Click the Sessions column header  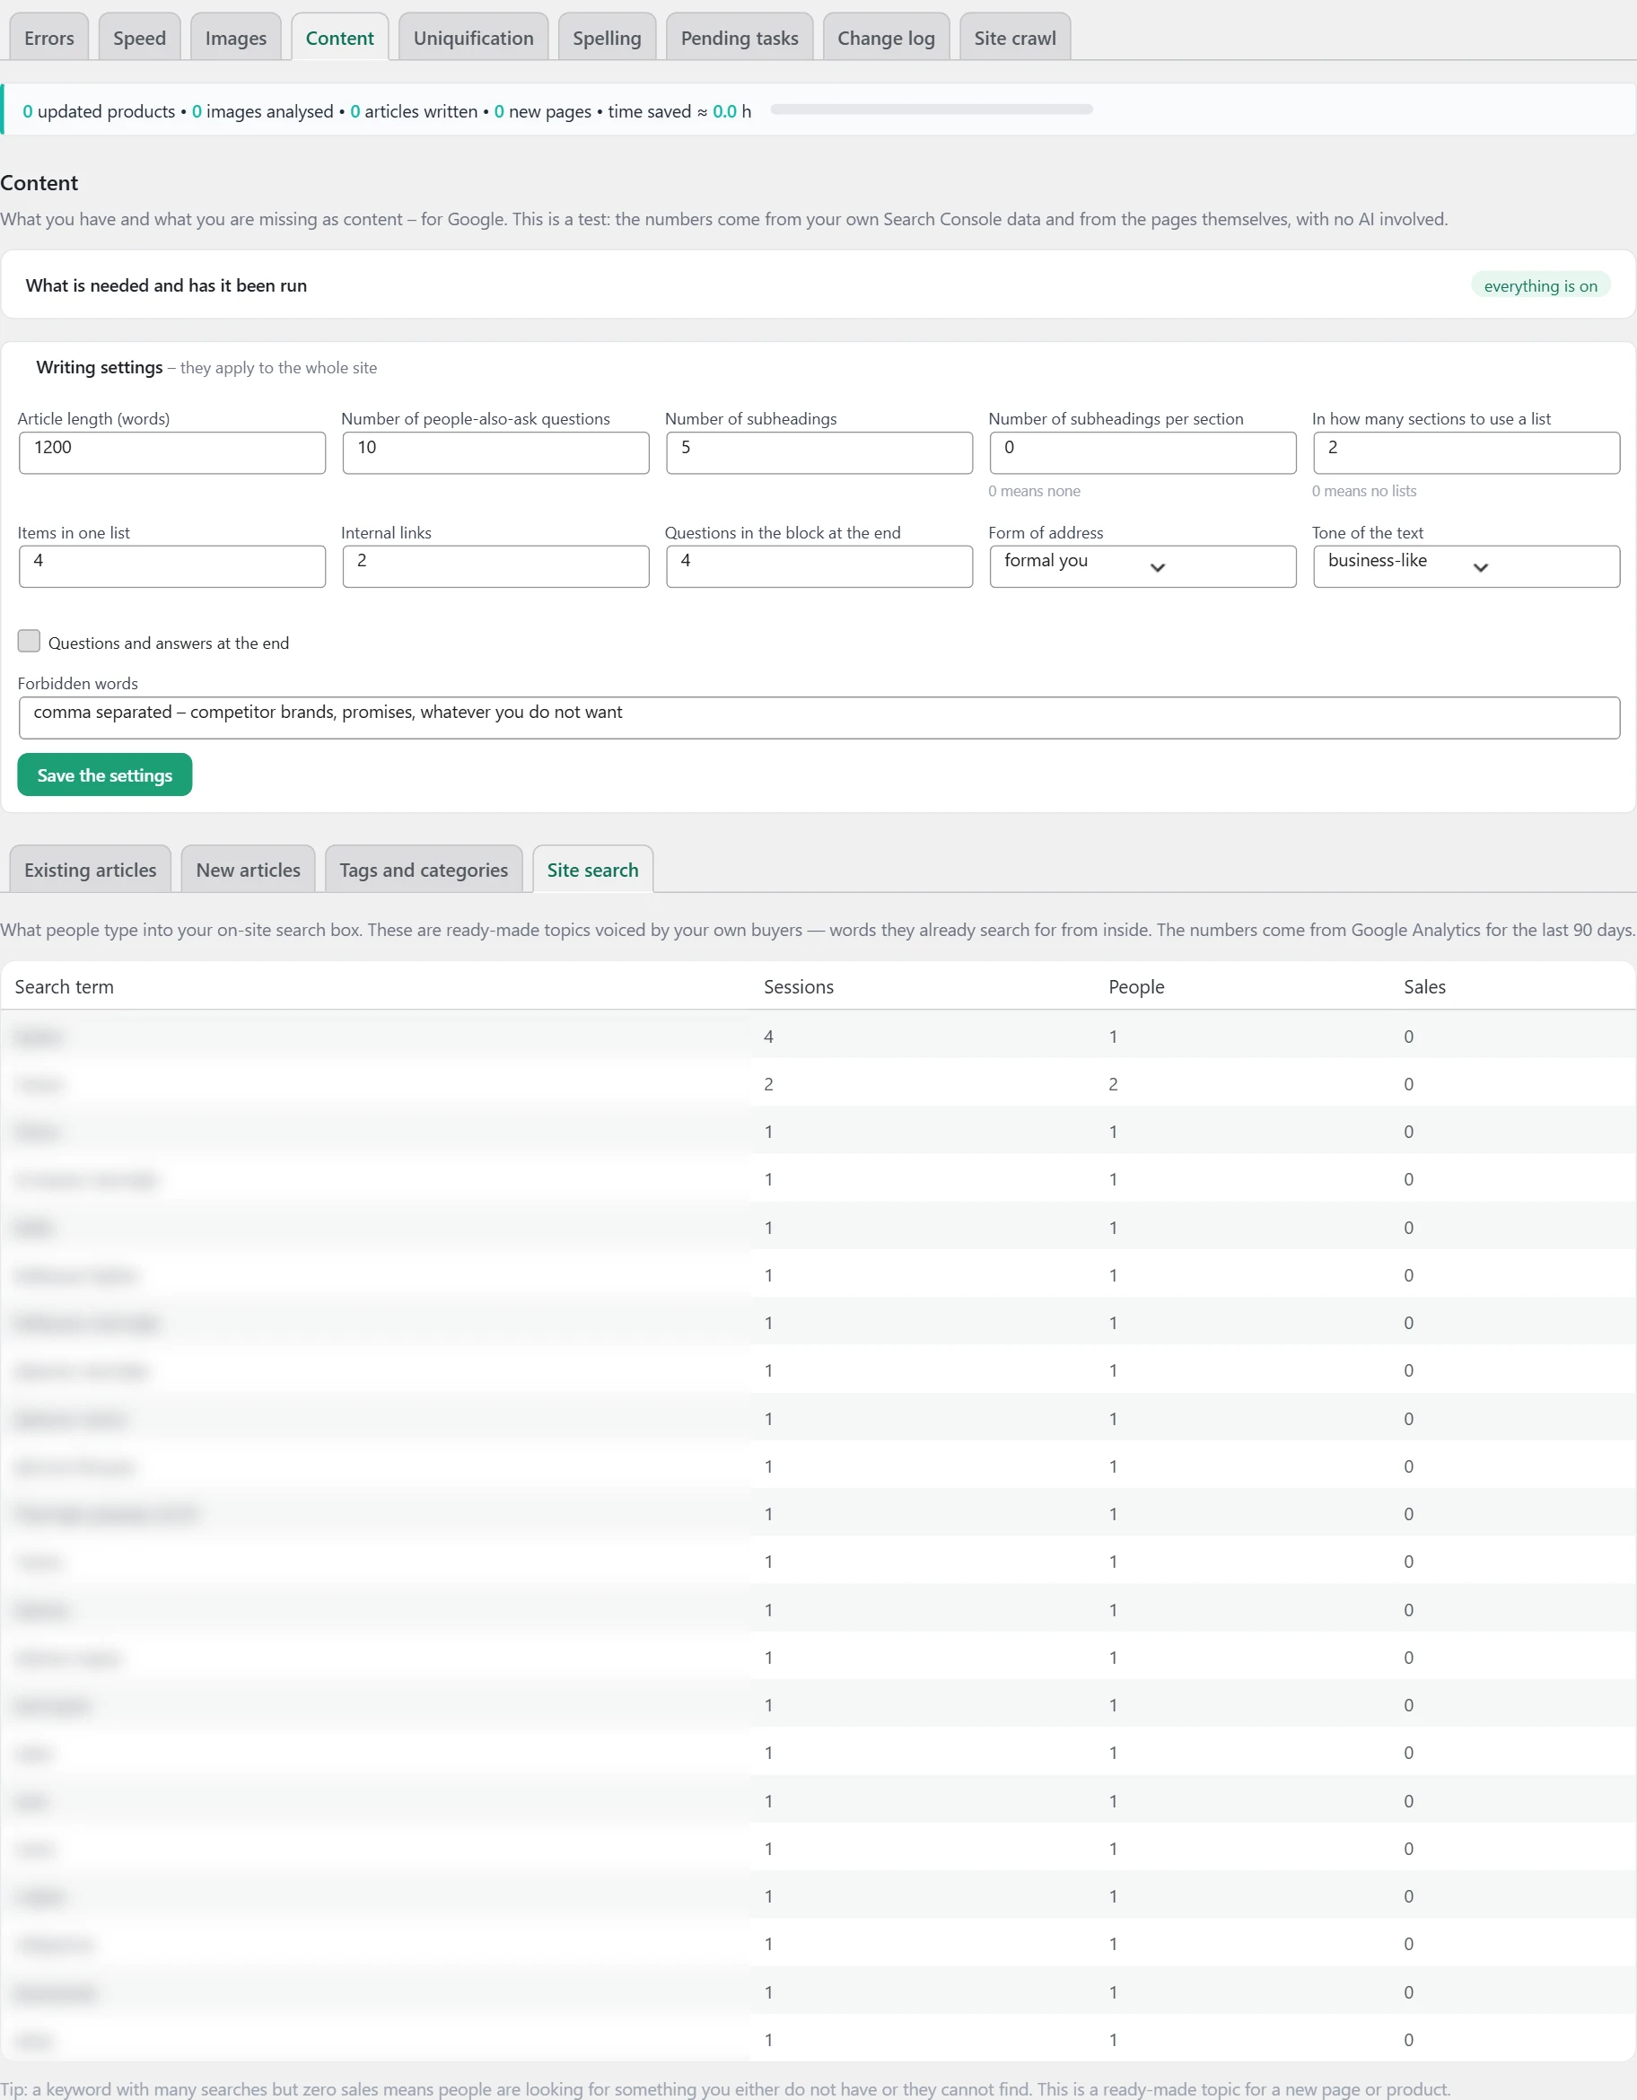click(x=798, y=986)
